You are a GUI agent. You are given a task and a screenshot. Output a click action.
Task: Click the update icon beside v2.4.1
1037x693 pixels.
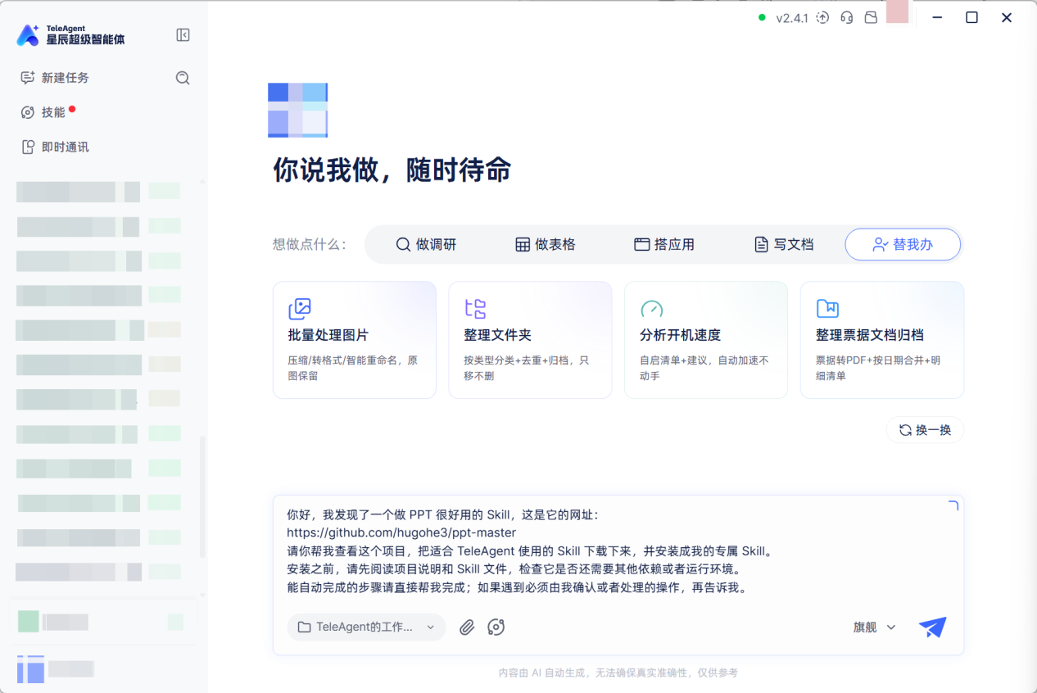[823, 17]
